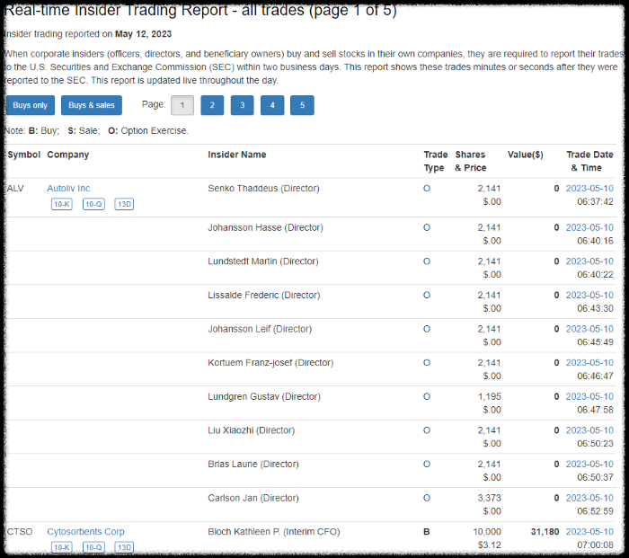This screenshot has width=629, height=558.
Task: Click the Trade Type column header
Action: point(436,161)
